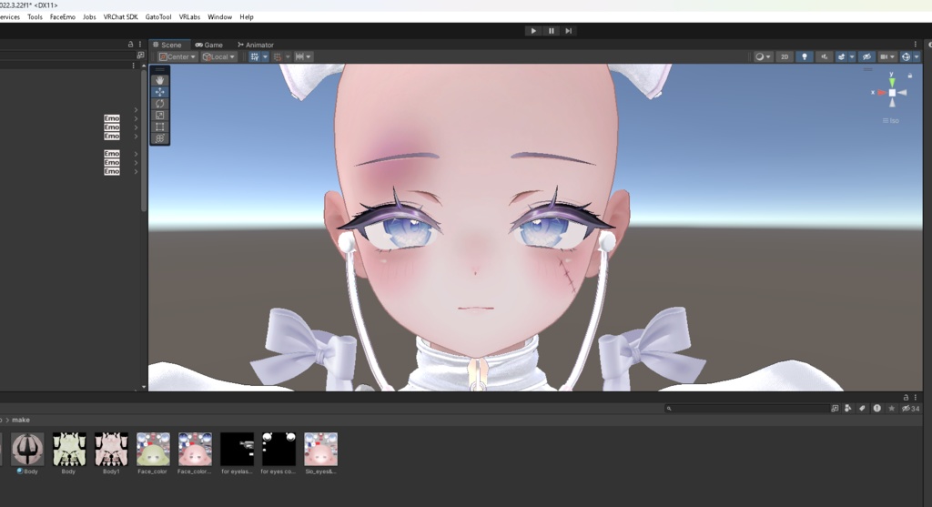The image size is (932, 507).
Task: Toggle scene lighting bulb icon
Action: tap(805, 57)
